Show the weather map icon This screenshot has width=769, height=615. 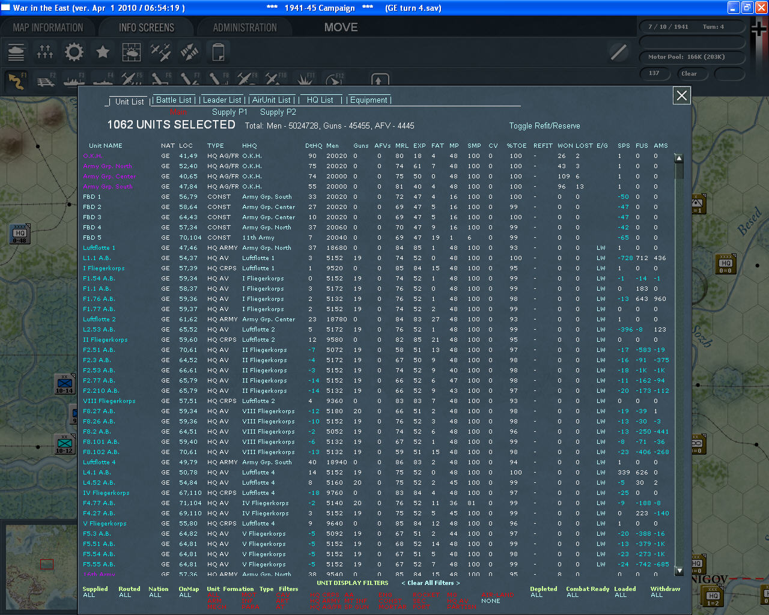click(132, 52)
